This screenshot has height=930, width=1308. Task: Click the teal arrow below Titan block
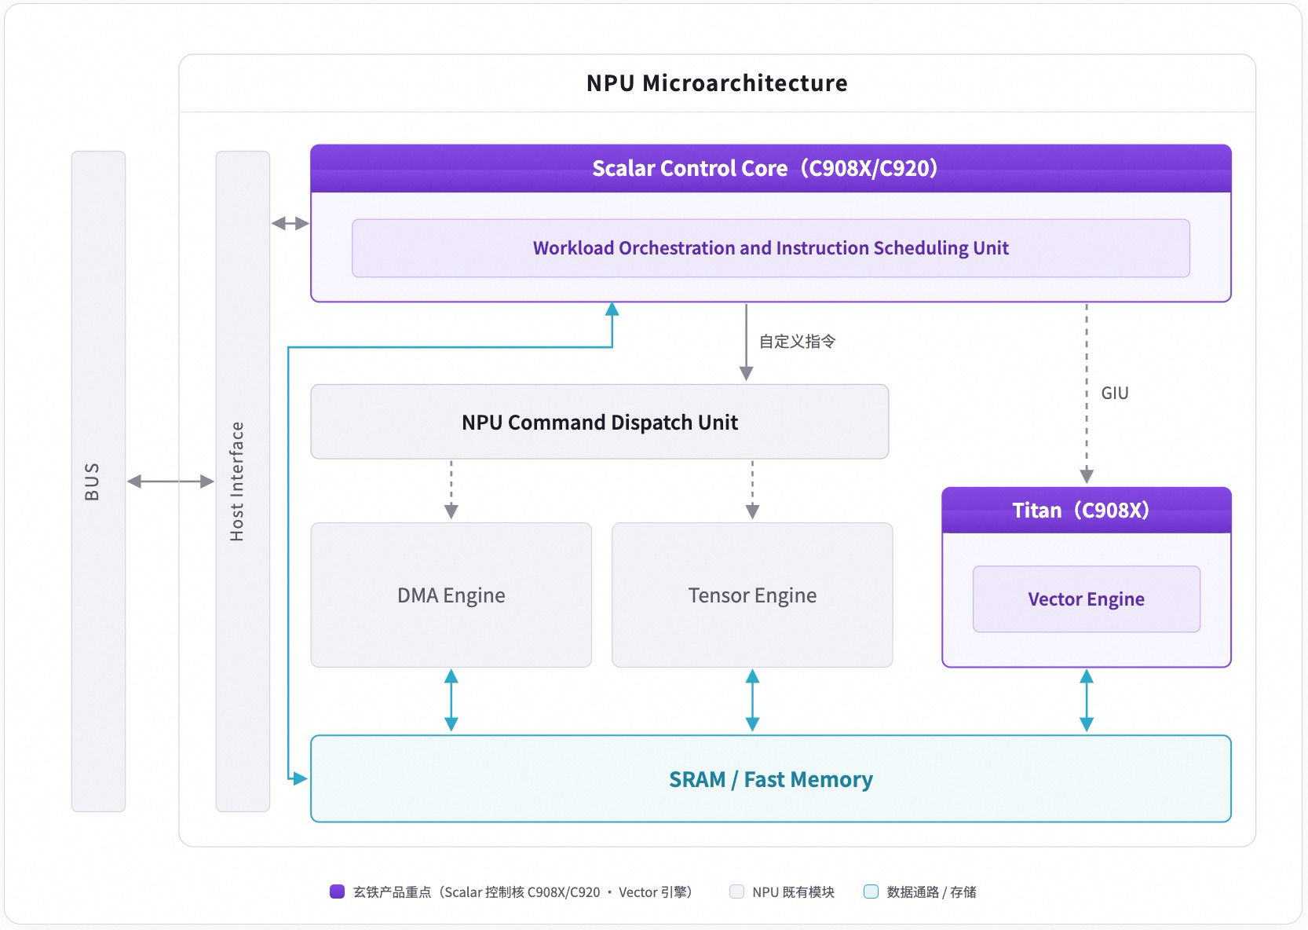[x=1086, y=700]
